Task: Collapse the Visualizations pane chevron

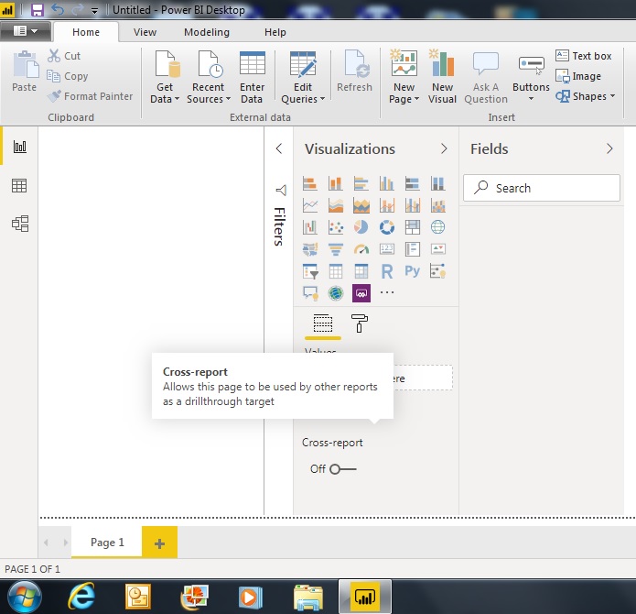Action: pyautogui.click(x=444, y=148)
